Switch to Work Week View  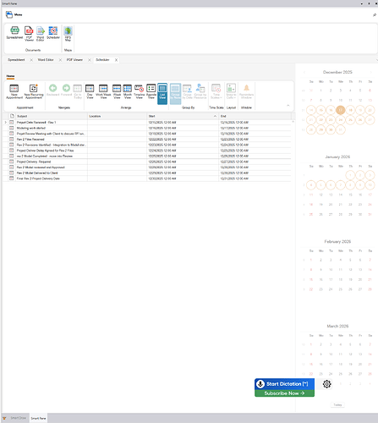click(x=103, y=91)
